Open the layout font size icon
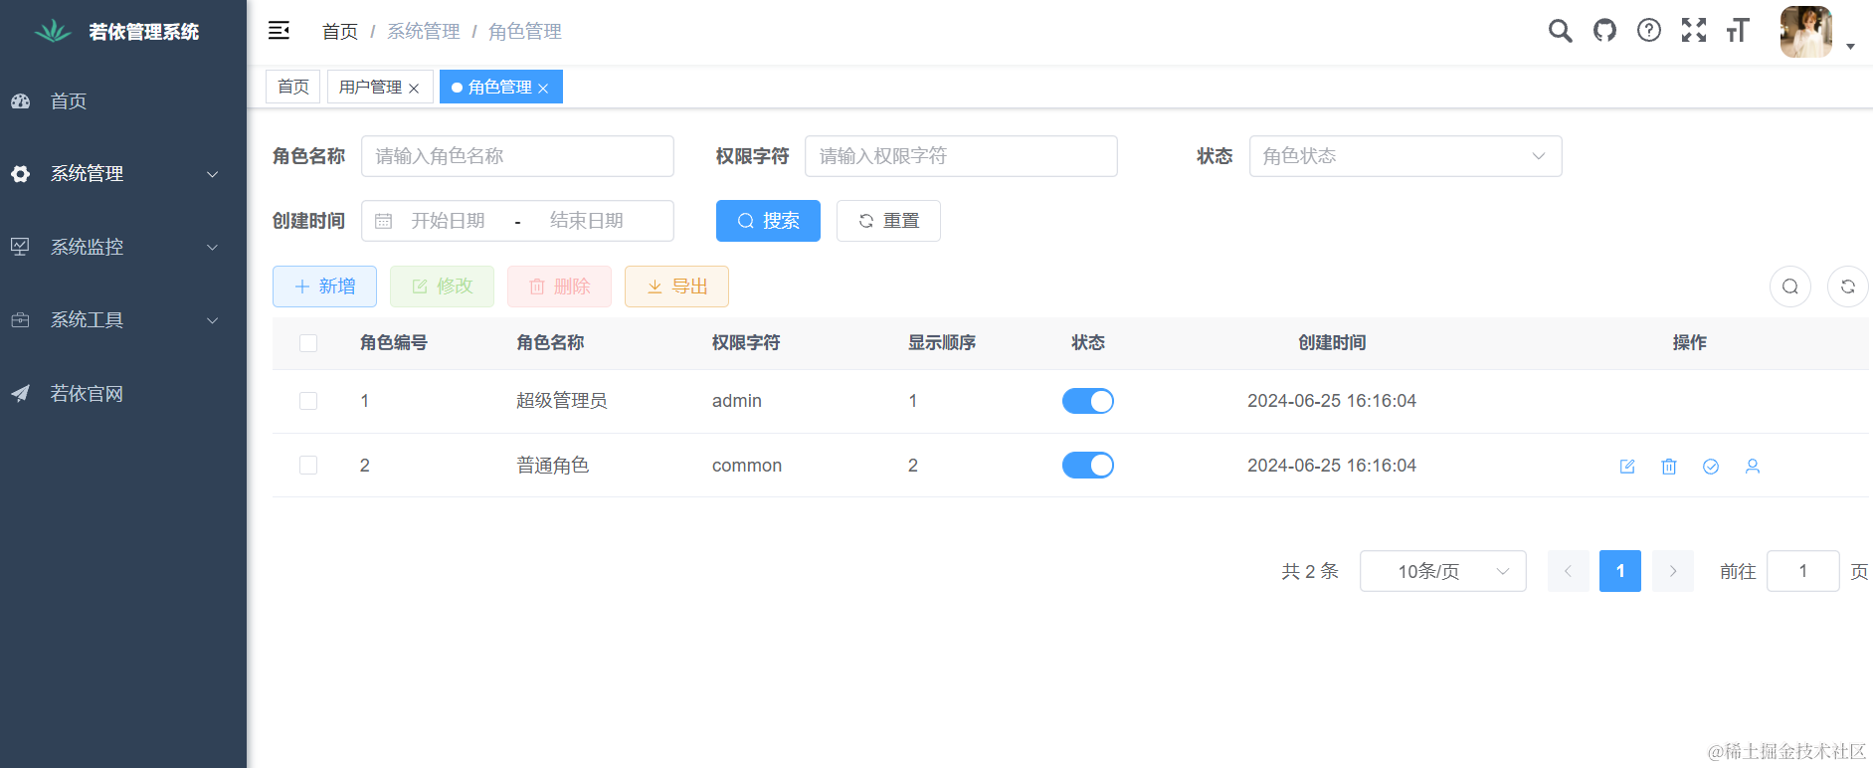1873x768 pixels. pos(1738,31)
